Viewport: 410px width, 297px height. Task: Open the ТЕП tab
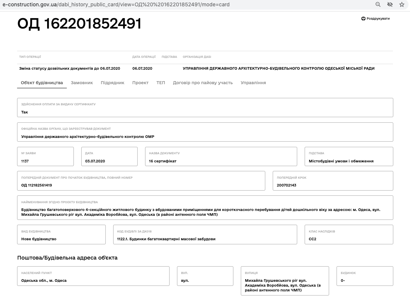click(x=161, y=83)
